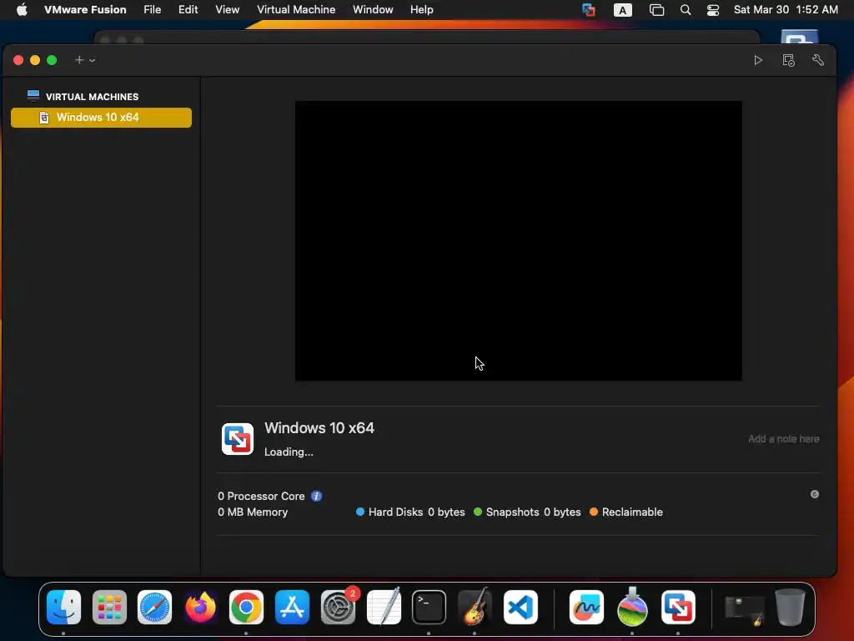Open the Help menu
The width and height of the screenshot is (854, 641).
[x=421, y=10]
